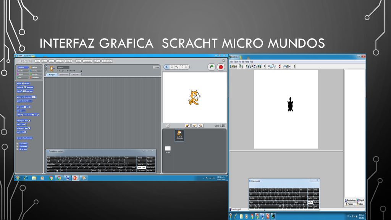Image resolution: width=391 pixels, height=220 pixels.
Task: Select the Motion blocks category
Action: pos(23,67)
